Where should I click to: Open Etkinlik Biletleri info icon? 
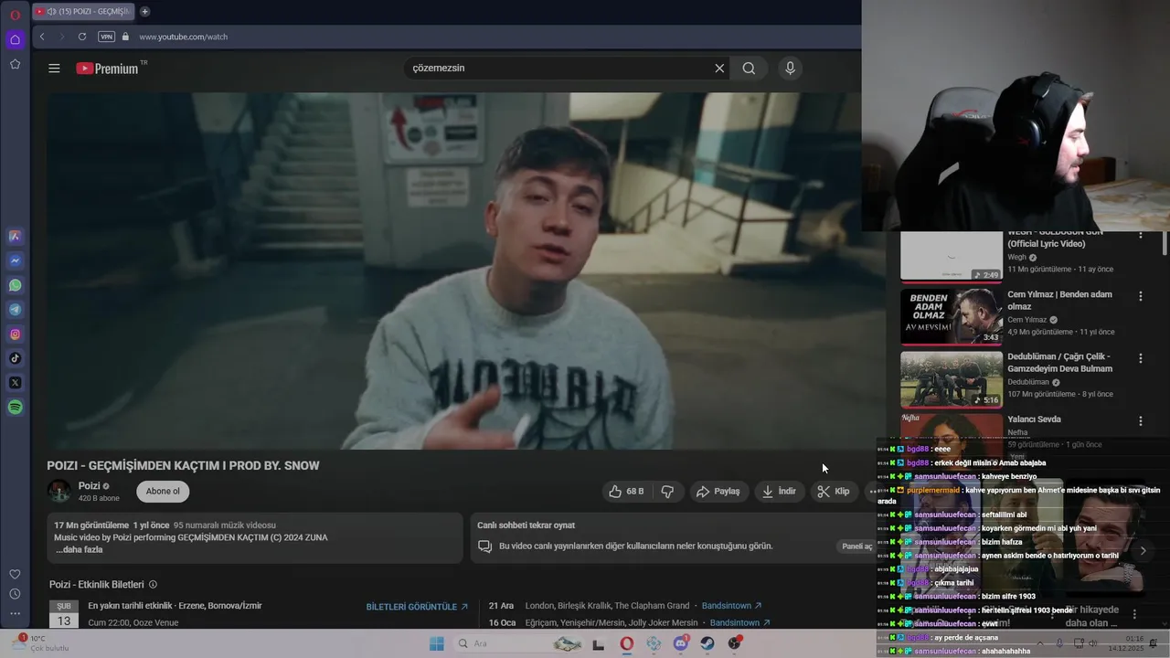click(x=153, y=584)
